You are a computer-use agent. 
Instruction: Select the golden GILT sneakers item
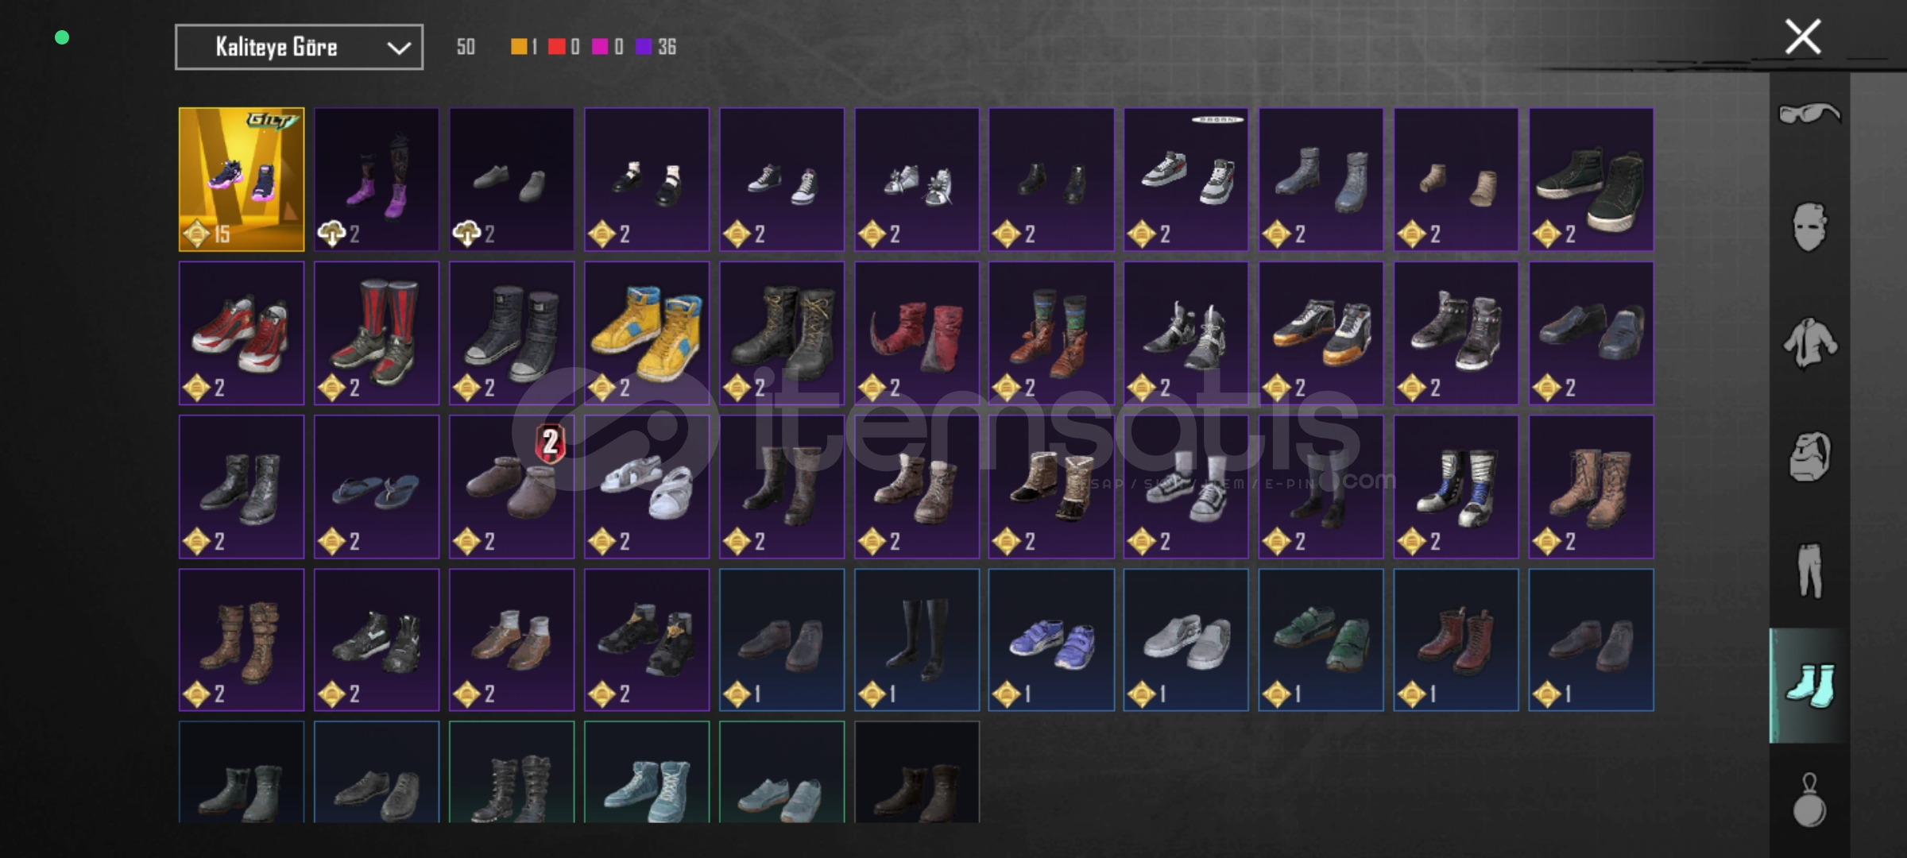pyautogui.click(x=242, y=180)
